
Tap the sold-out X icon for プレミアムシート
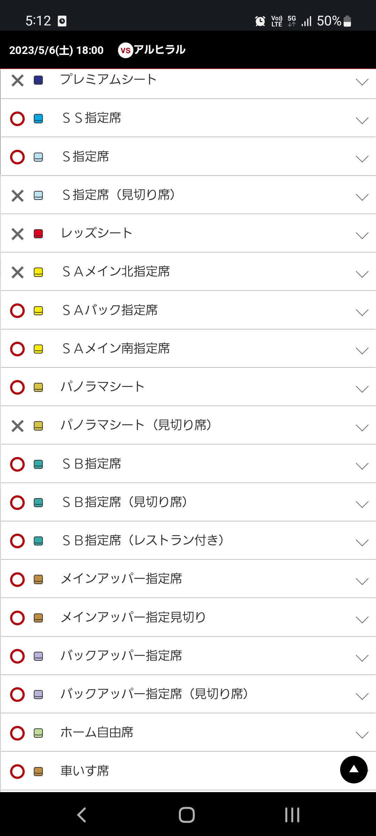(17, 80)
